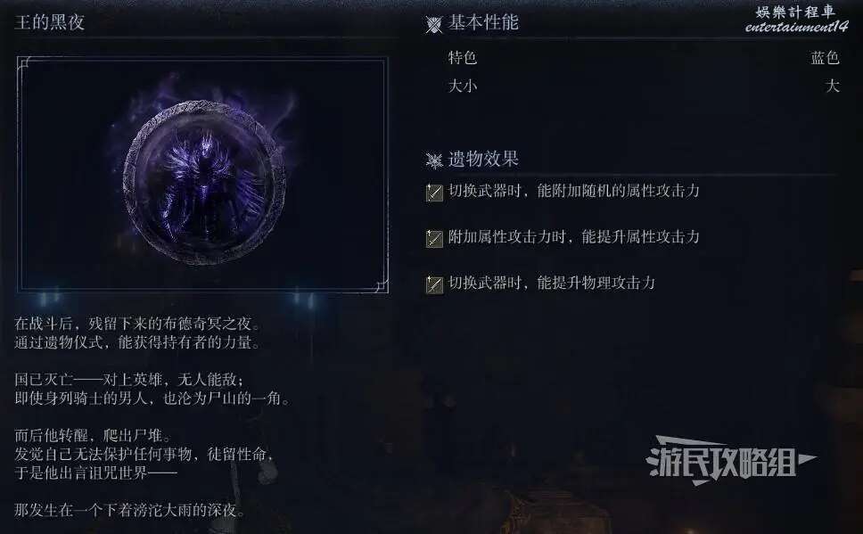This screenshot has height=534, width=863.
Task: Click the lore line 那发生在一个下着滂沱大雨的深夜
Action: (130, 510)
